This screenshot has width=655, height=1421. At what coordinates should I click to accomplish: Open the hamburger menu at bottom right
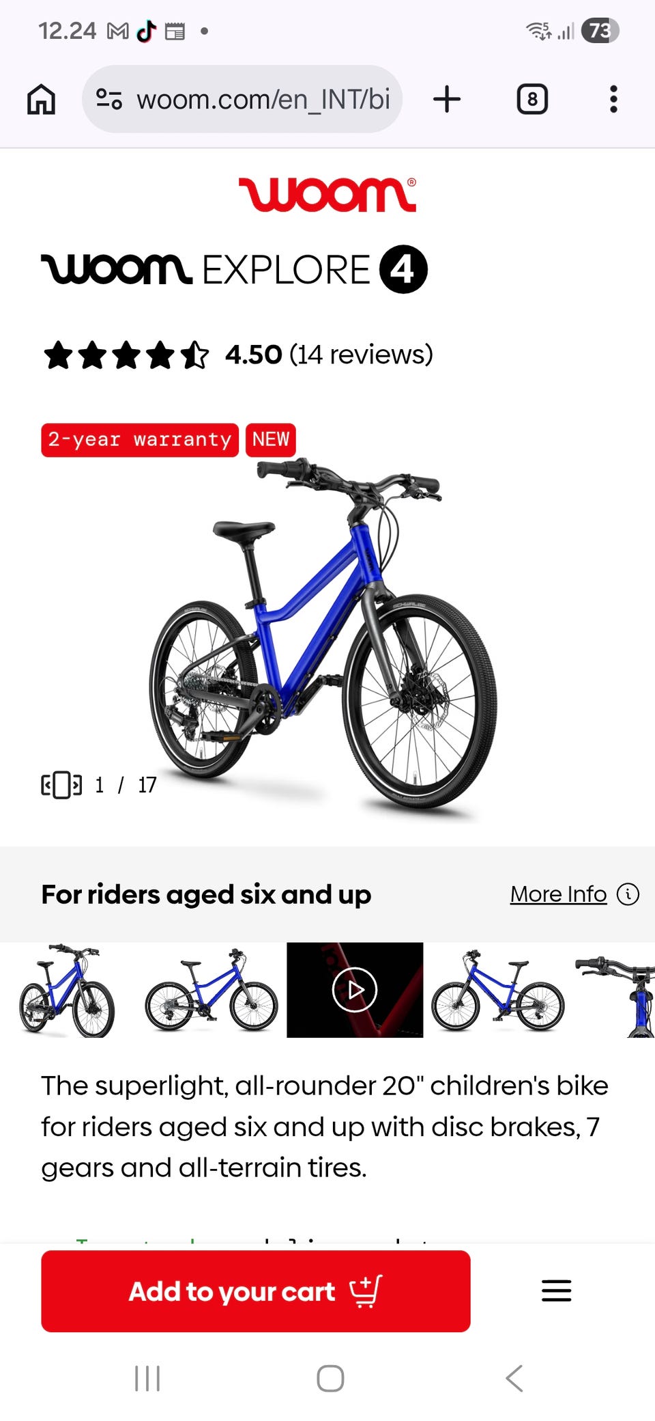click(x=556, y=1291)
